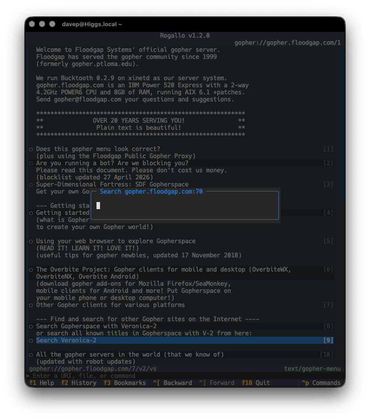Click the [3] shortcut number
Viewport: 370px width, 420px height.
tap(328, 184)
